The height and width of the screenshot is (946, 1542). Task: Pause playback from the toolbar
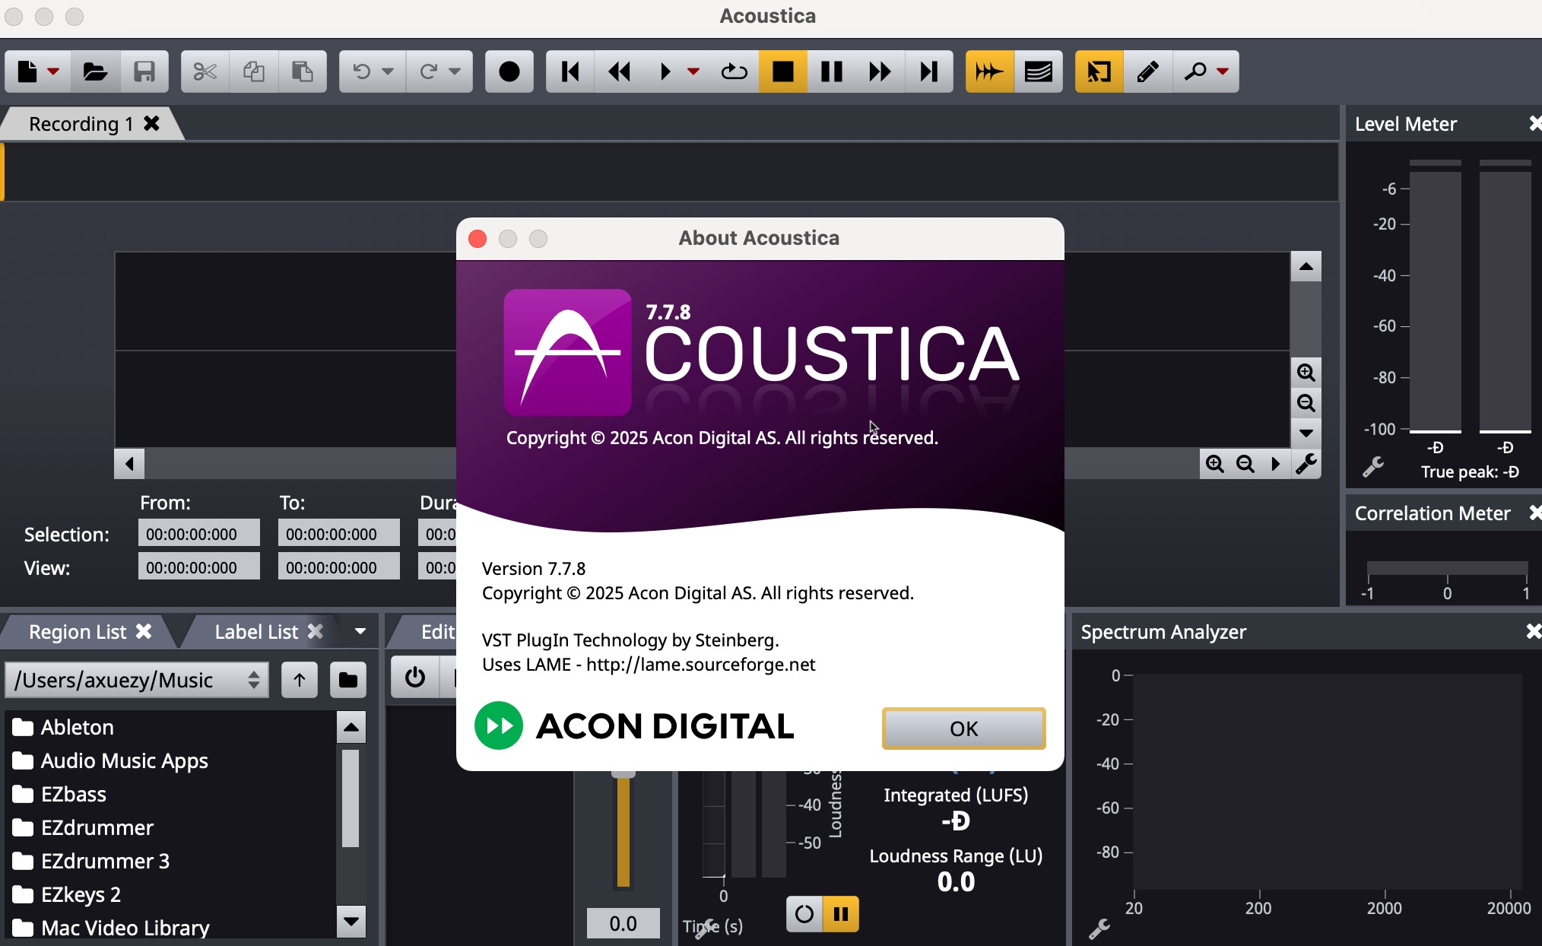click(x=832, y=71)
